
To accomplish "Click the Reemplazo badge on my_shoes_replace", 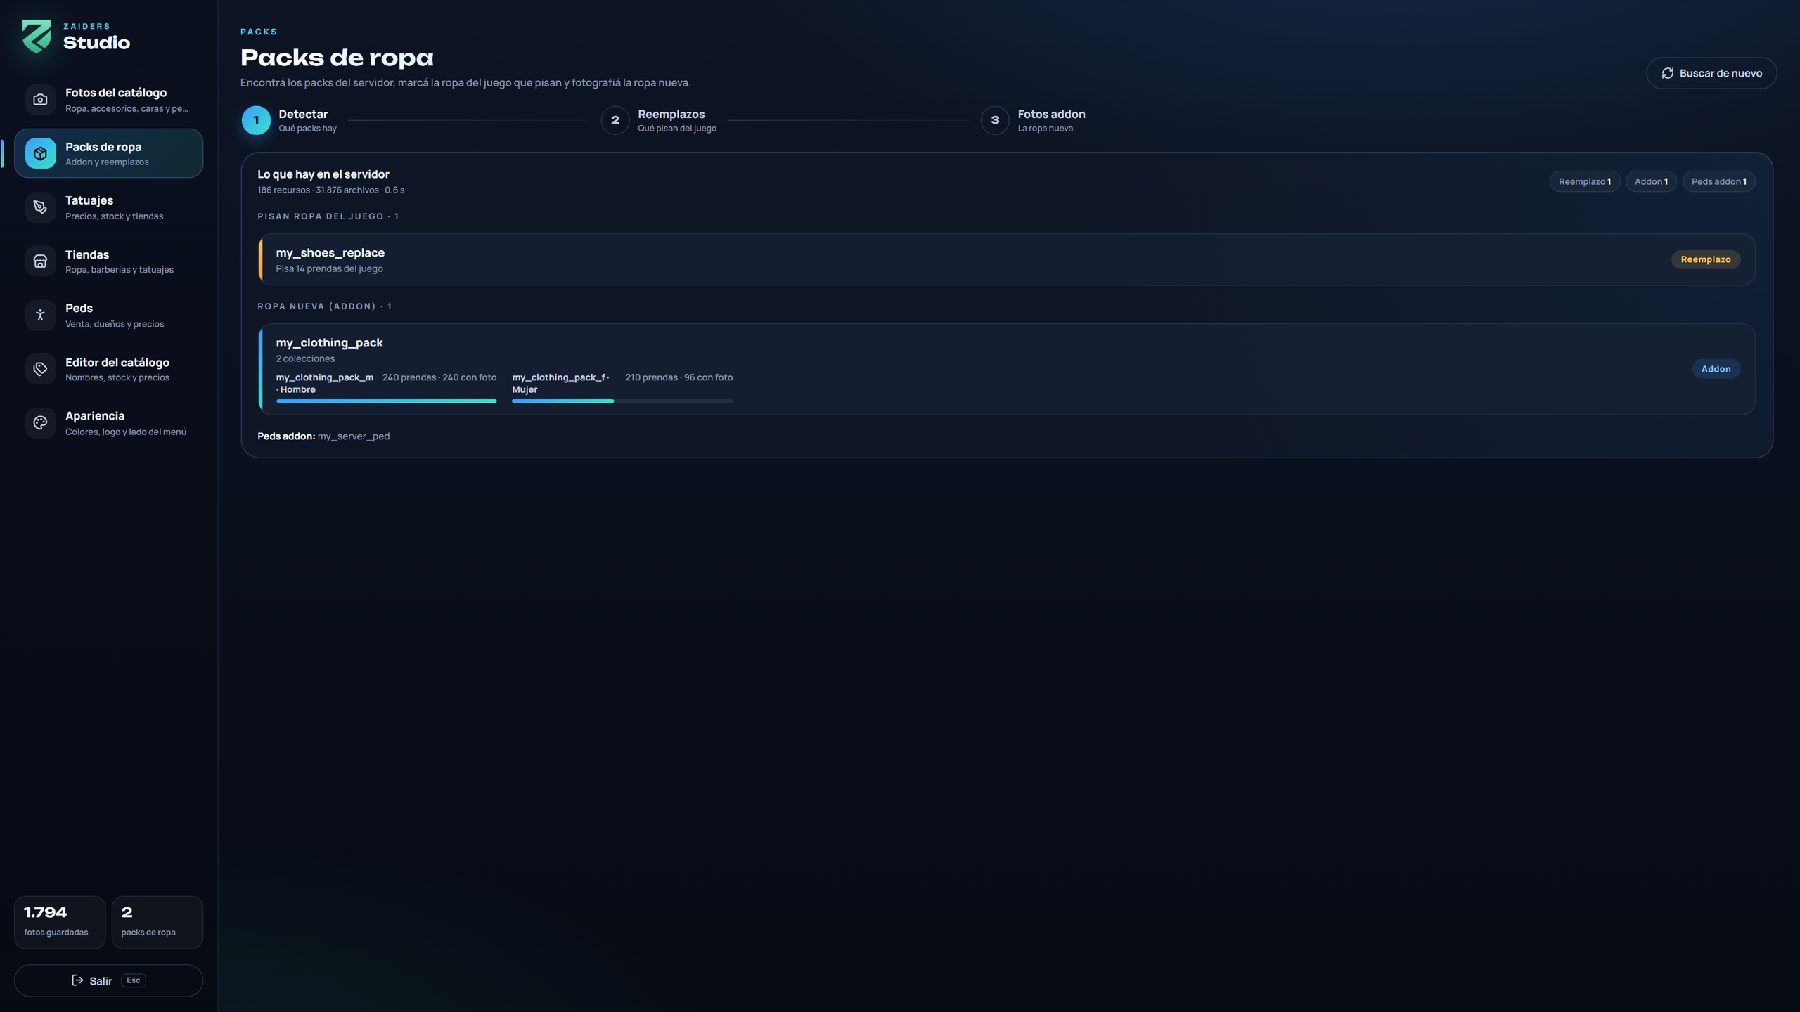I will [x=1706, y=259].
